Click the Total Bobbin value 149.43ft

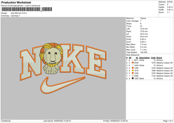pos(144,52)
